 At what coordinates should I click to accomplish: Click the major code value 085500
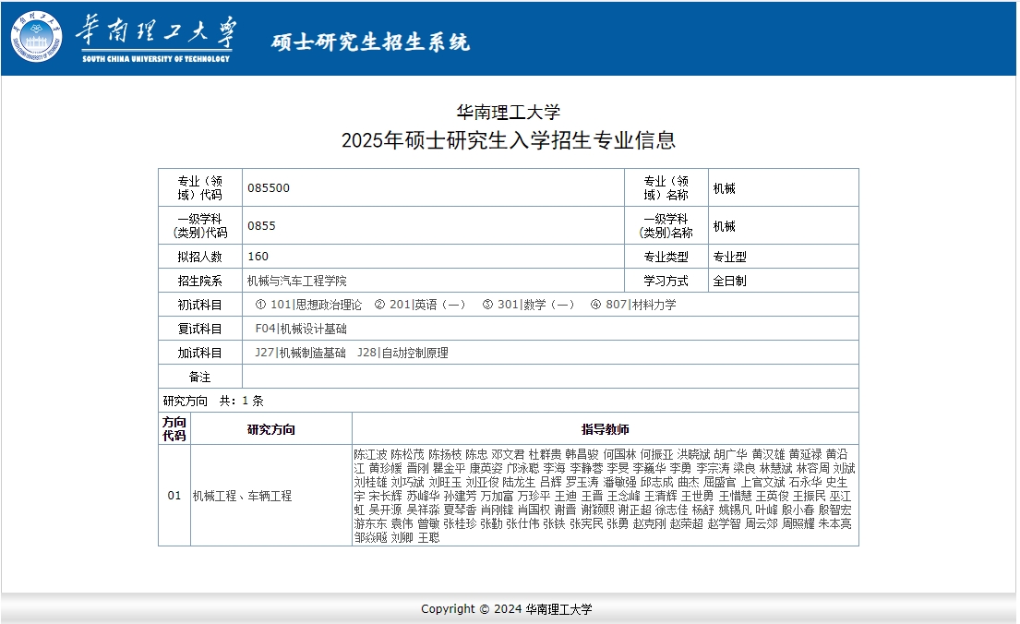(268, 188)
